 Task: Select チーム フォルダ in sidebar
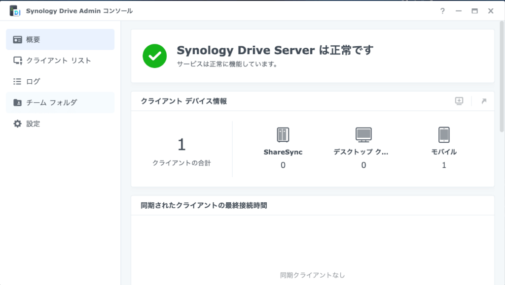[60, 102]
